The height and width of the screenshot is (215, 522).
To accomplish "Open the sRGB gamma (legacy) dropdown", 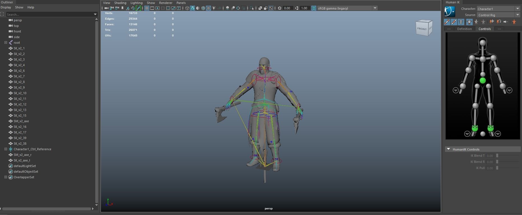I will [x=347, y=8].
